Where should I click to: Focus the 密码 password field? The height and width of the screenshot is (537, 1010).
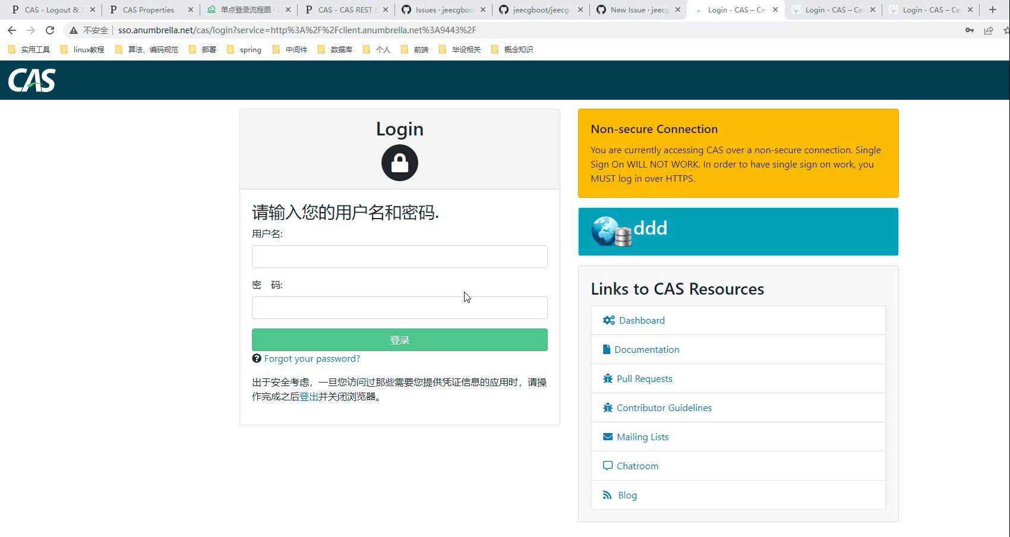coord(400,308)
